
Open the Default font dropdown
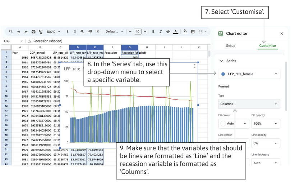tap(114, 32)
